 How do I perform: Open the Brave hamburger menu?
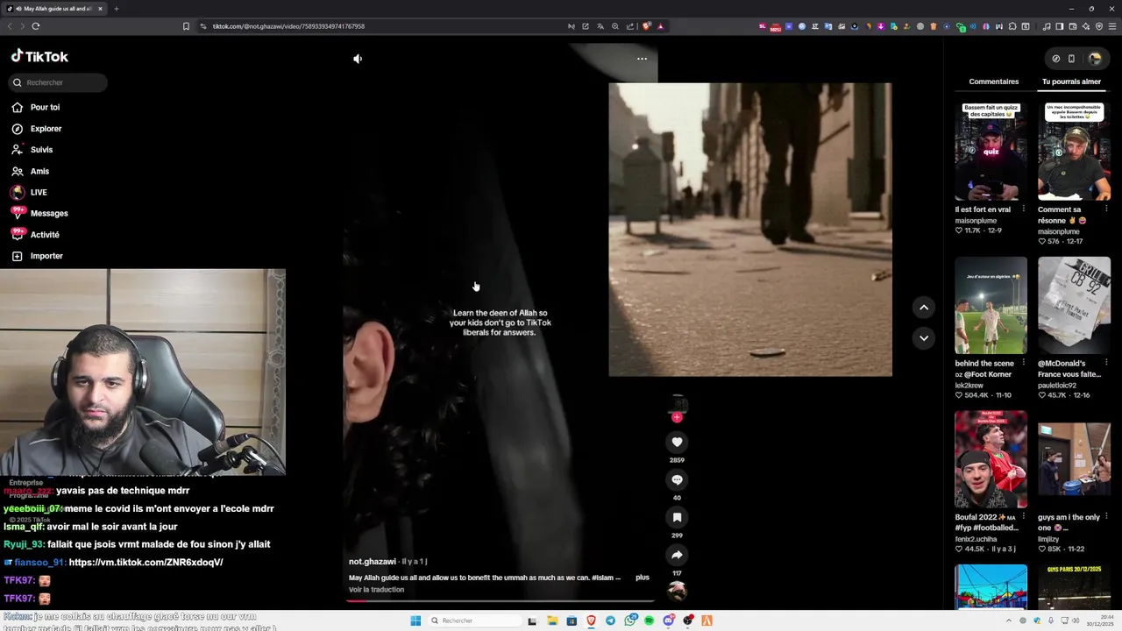(x=1112, y=26)
